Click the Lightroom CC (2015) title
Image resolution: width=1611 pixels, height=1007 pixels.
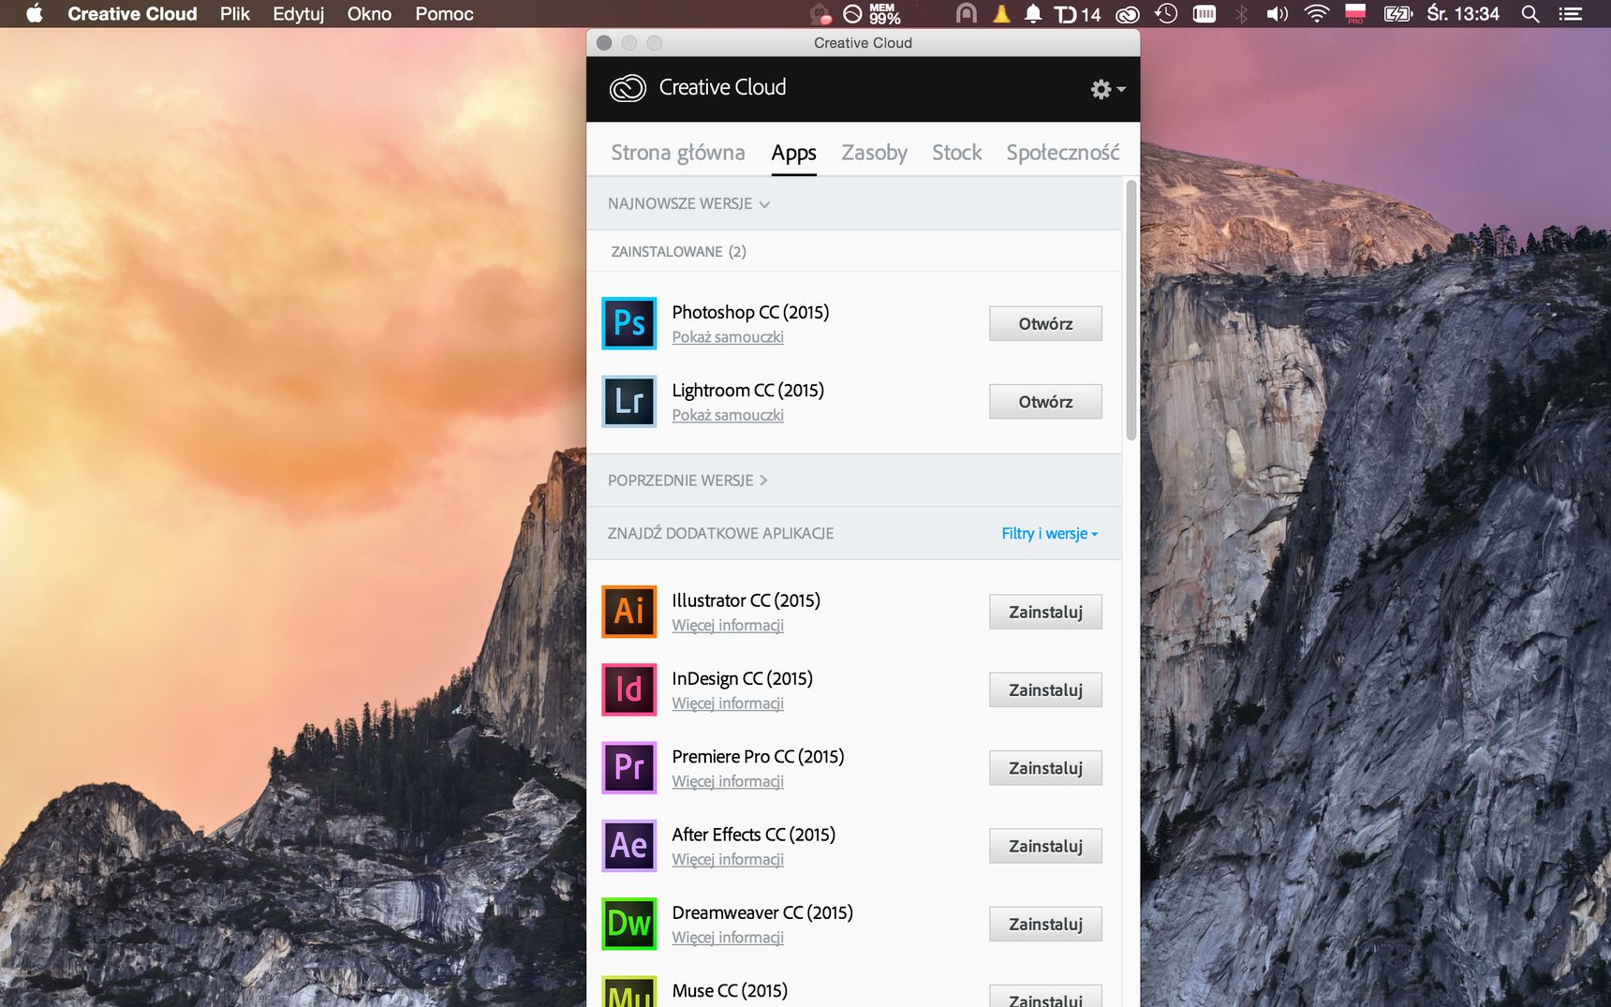747,391
